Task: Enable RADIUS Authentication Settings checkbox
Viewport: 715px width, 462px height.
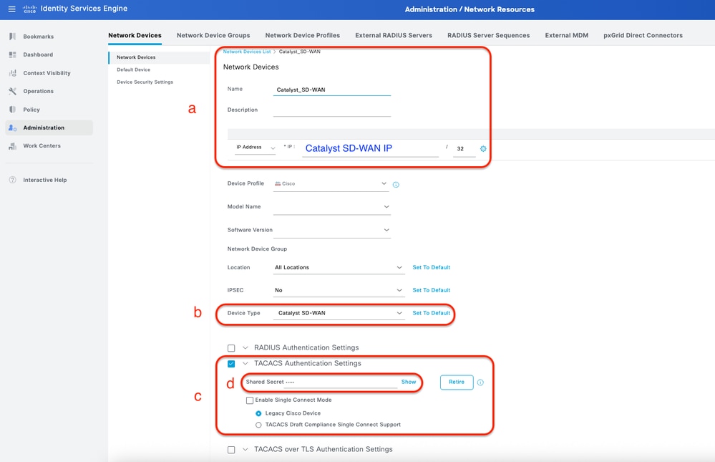Action: (231, 348)
